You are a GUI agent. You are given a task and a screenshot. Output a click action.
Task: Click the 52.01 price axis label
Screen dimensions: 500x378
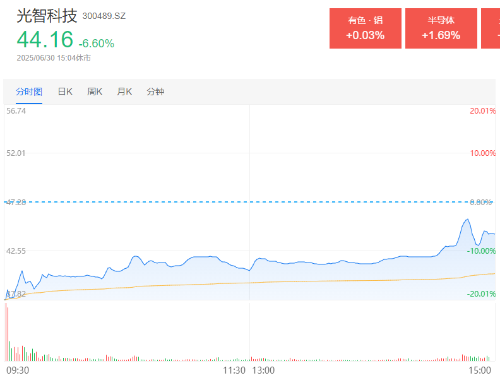coord(16,153)
